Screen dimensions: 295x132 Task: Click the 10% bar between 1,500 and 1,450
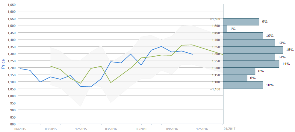tap(243, 36)
